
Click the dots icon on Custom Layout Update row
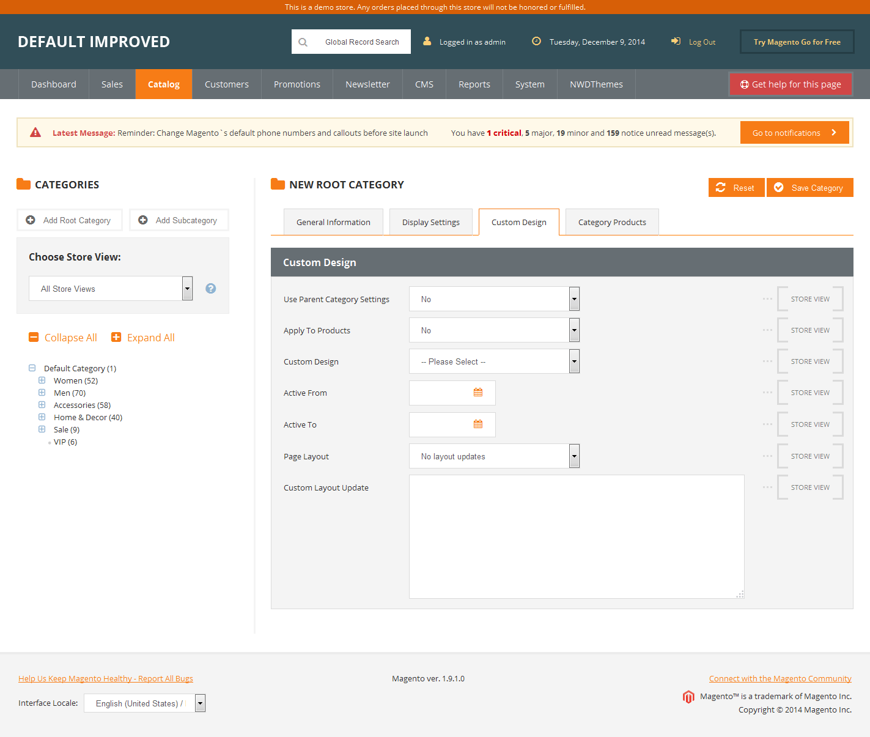coord(767,487)
